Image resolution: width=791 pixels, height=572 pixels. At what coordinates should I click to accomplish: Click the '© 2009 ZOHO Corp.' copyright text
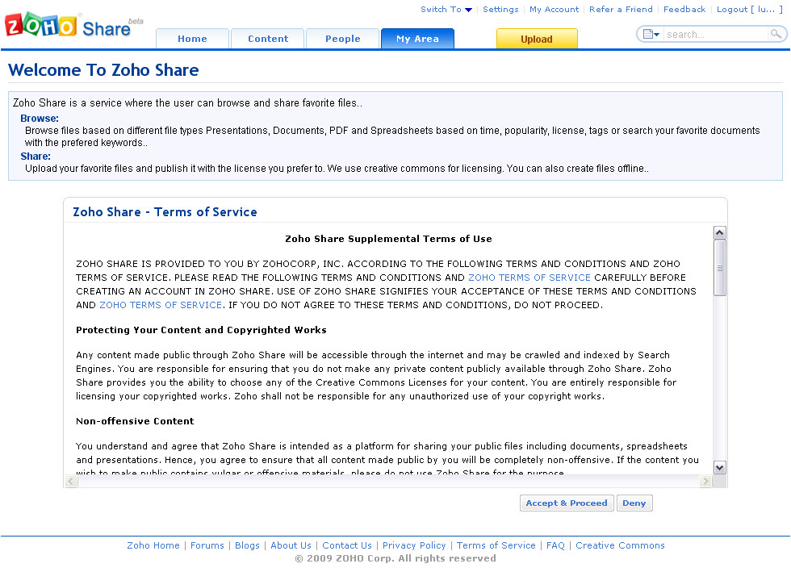[395, 558]
